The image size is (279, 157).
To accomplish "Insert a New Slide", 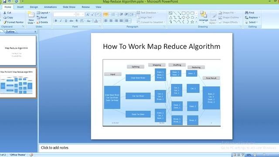I will tap(31, 18).
